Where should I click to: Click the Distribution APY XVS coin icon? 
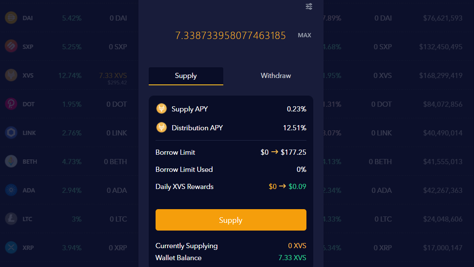coord(162,128)
